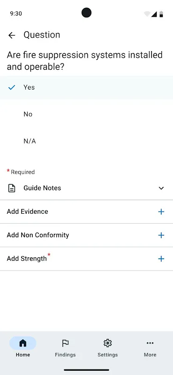
Task: Click the plus icon next to Add Strength
Action: (x=161, y=259)
